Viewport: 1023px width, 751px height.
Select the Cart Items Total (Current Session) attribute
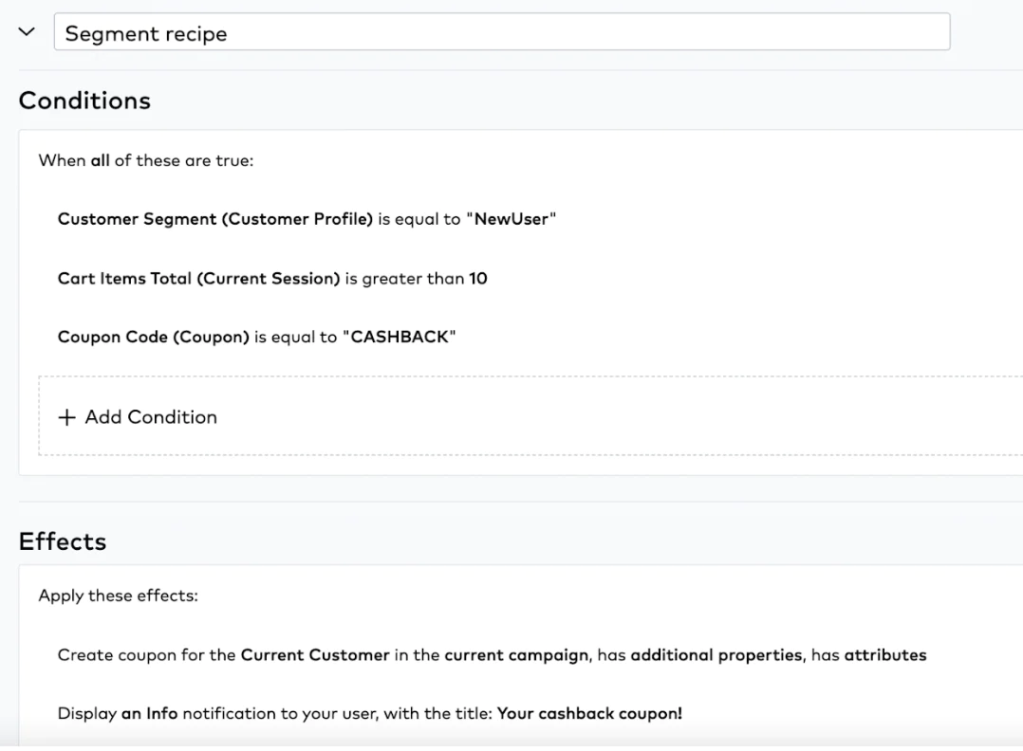pyautogui.click(x=198, y=278)
